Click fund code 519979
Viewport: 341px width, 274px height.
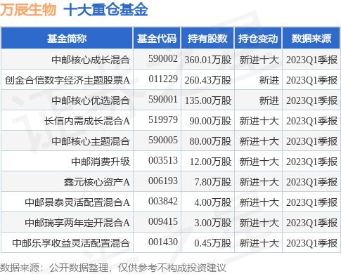pos(163,119)
